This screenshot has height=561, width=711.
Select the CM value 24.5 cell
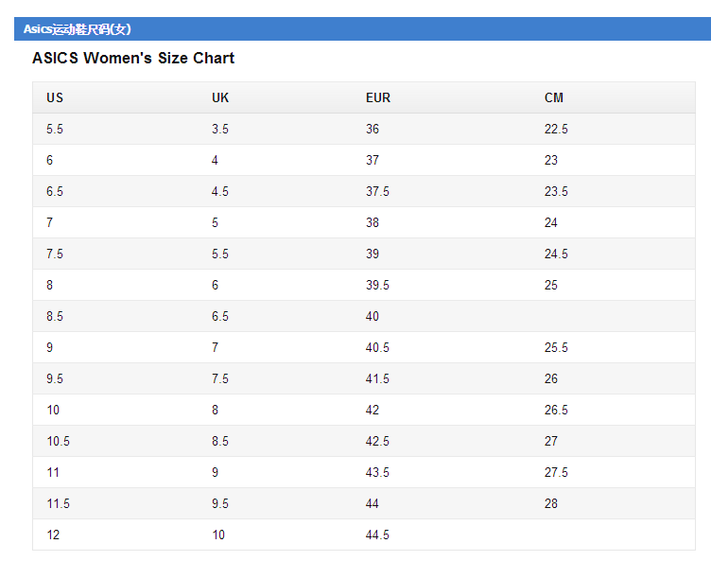(556, 254)
